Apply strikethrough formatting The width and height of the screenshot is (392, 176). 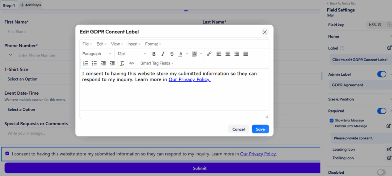click(x=172, y=54)
